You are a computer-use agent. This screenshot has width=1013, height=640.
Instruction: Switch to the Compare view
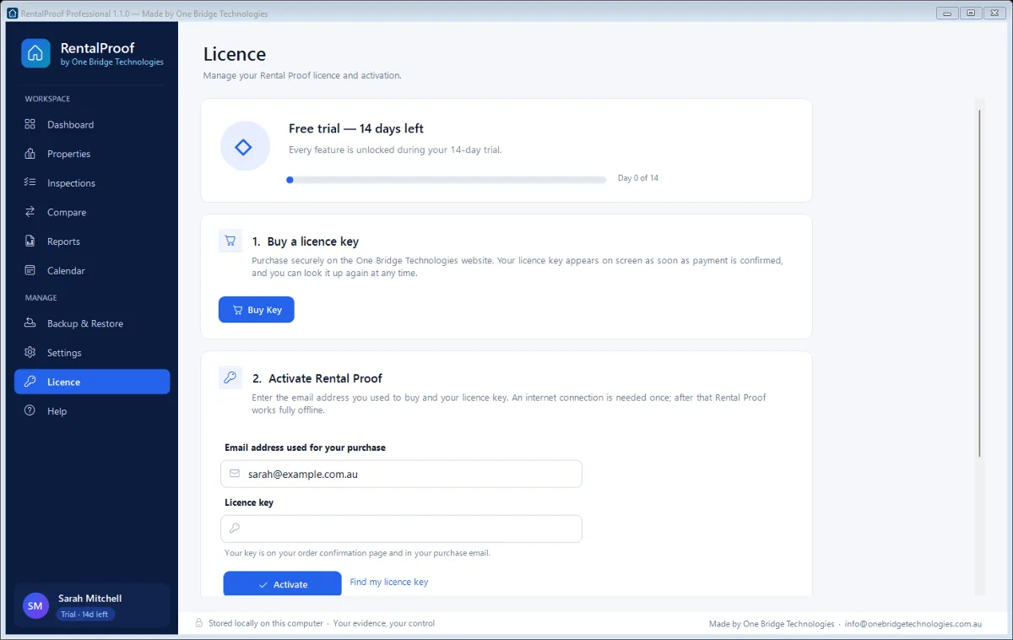click(92, 212)
